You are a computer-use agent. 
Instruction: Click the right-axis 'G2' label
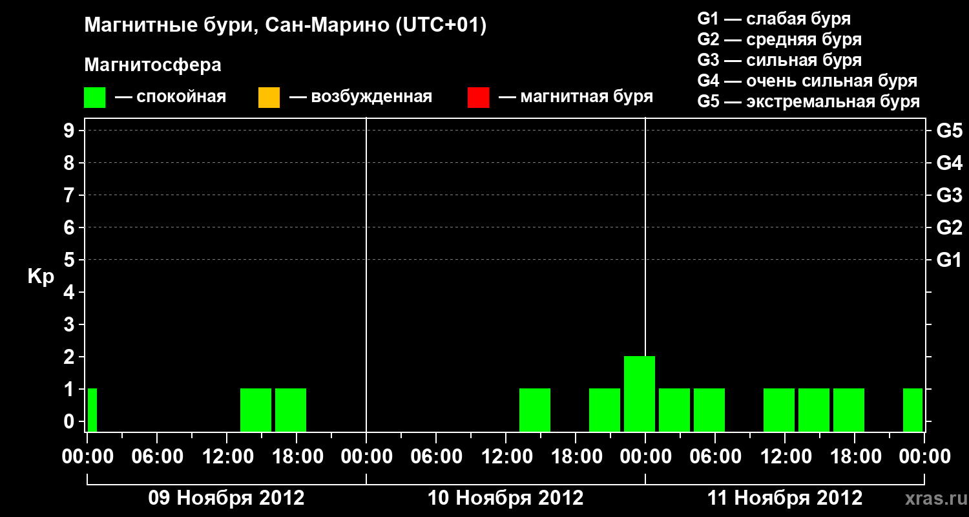tap(950, 227)
